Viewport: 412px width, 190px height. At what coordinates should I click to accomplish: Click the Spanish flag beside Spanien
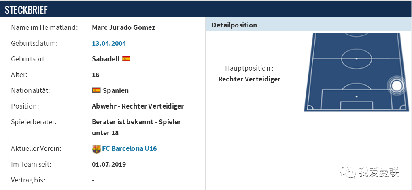pos(96,90)
